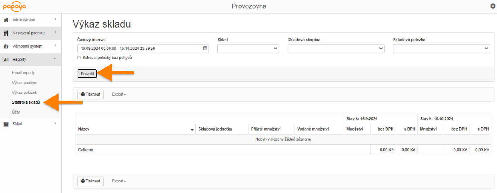The height and width of the screenshot is (193, 497).
Task: Open Email reporty in sidebar
Action: point(23,73)
